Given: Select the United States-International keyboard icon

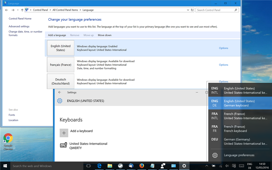Looking at the screenshot, I should (x=63, y=145).
